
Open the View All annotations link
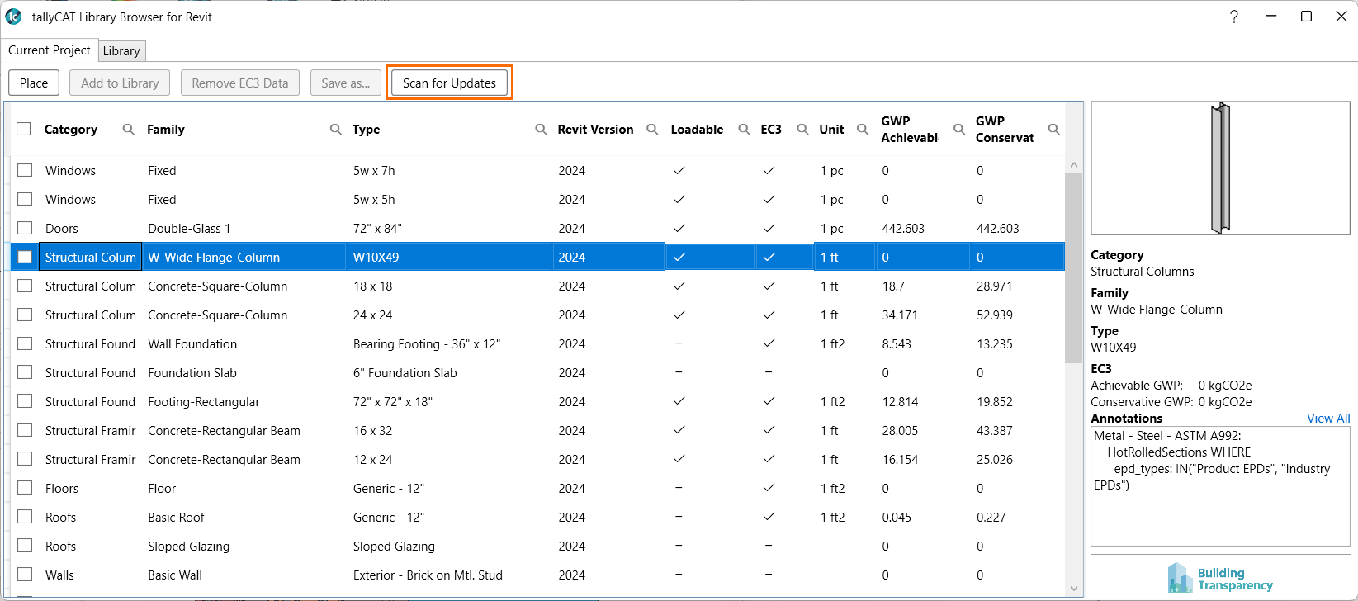pyautogui.click(x=1327, y=419)
